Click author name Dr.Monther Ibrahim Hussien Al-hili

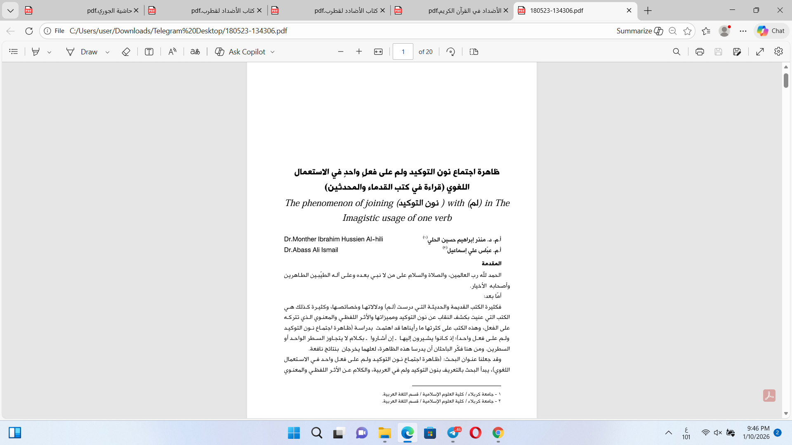[x=333, y=239]
